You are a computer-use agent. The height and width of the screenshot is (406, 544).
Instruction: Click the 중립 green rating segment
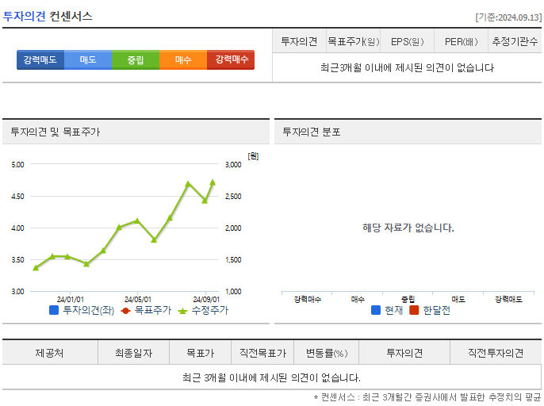136,59
